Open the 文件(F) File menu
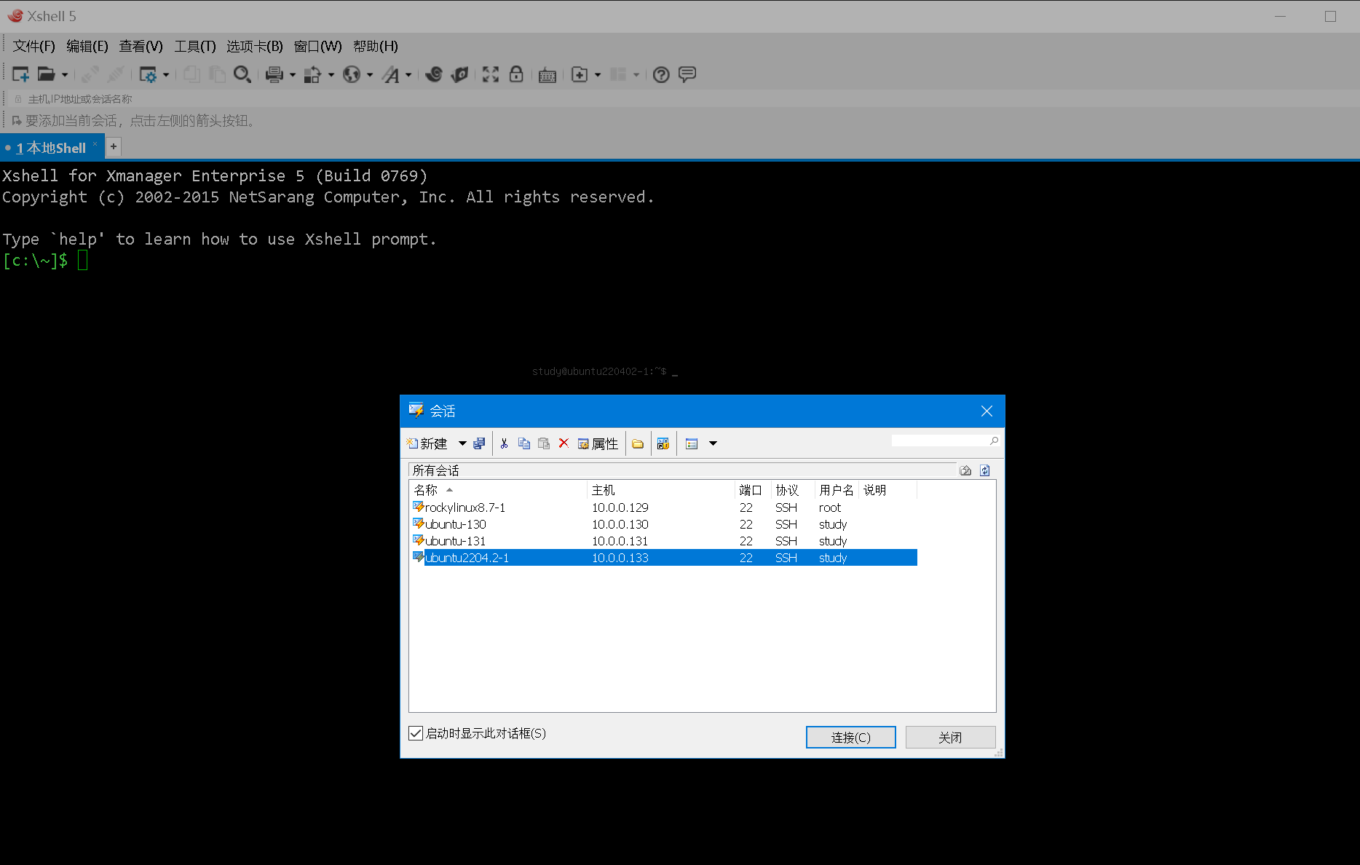1360x865 pixels. point(34,46)
